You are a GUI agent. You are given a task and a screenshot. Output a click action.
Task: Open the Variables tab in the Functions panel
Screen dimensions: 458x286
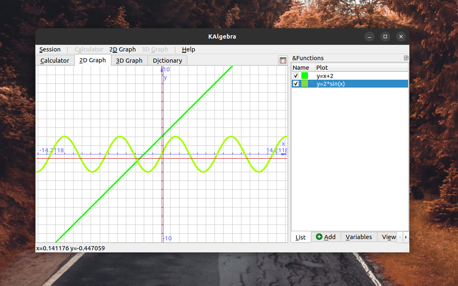[358, 237]
